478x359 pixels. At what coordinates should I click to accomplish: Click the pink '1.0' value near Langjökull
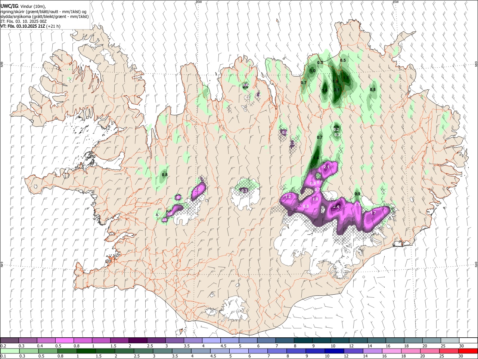point(198,190)
